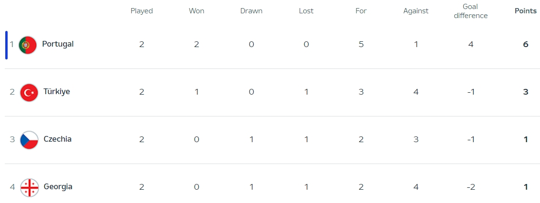Click the Won column header

coord(197,11)
